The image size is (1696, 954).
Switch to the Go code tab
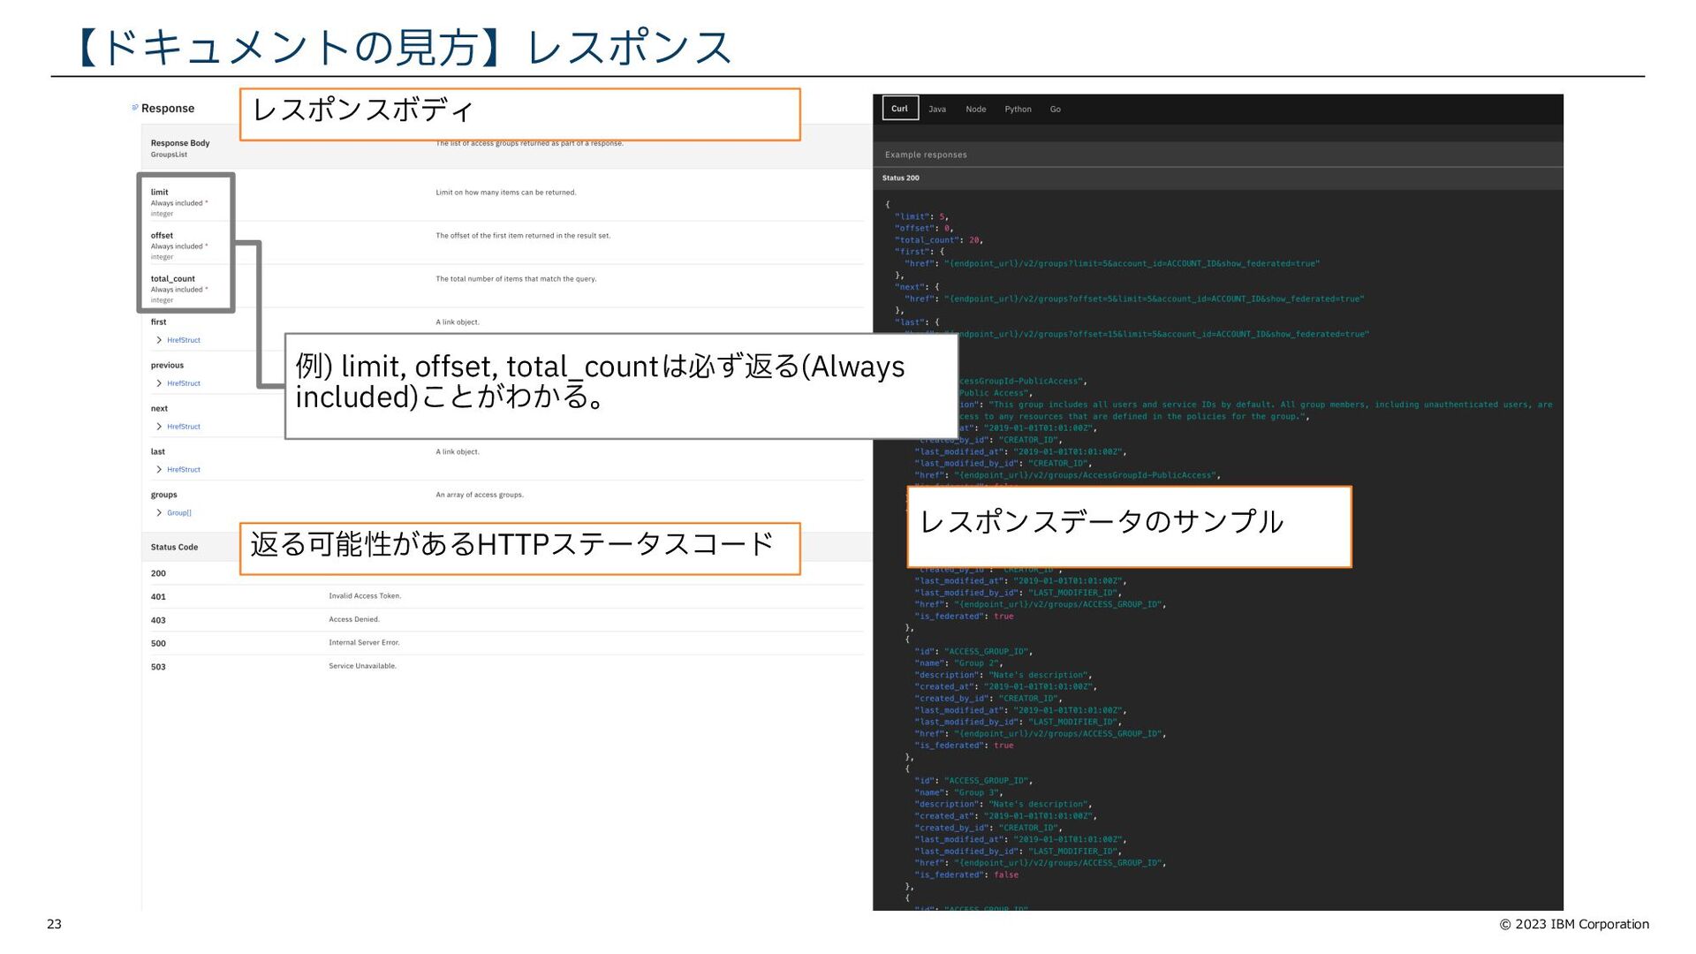[1055, 110]
